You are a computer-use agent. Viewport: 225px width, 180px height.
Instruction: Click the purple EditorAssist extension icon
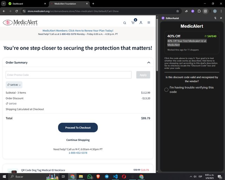[x=193, y=11]
